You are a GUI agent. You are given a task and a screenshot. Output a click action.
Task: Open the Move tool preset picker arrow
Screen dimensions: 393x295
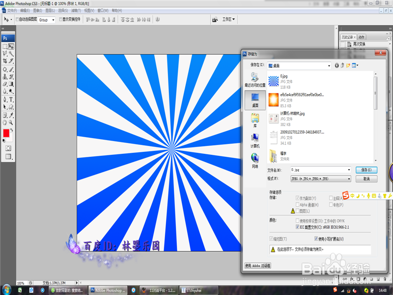pos(11,20)
